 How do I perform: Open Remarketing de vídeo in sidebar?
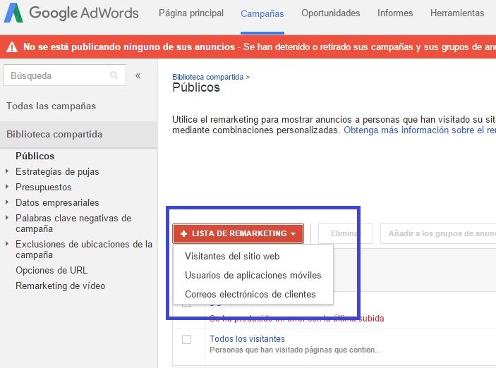[x=60, y=286]
